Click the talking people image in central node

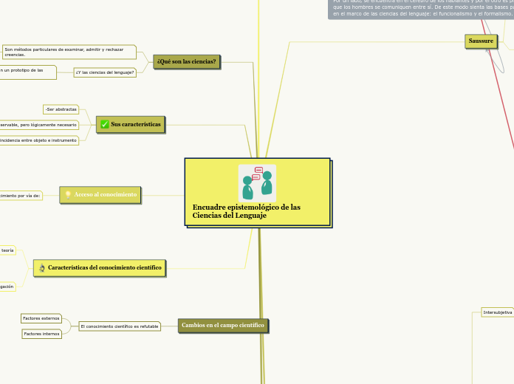pos(257,183)
